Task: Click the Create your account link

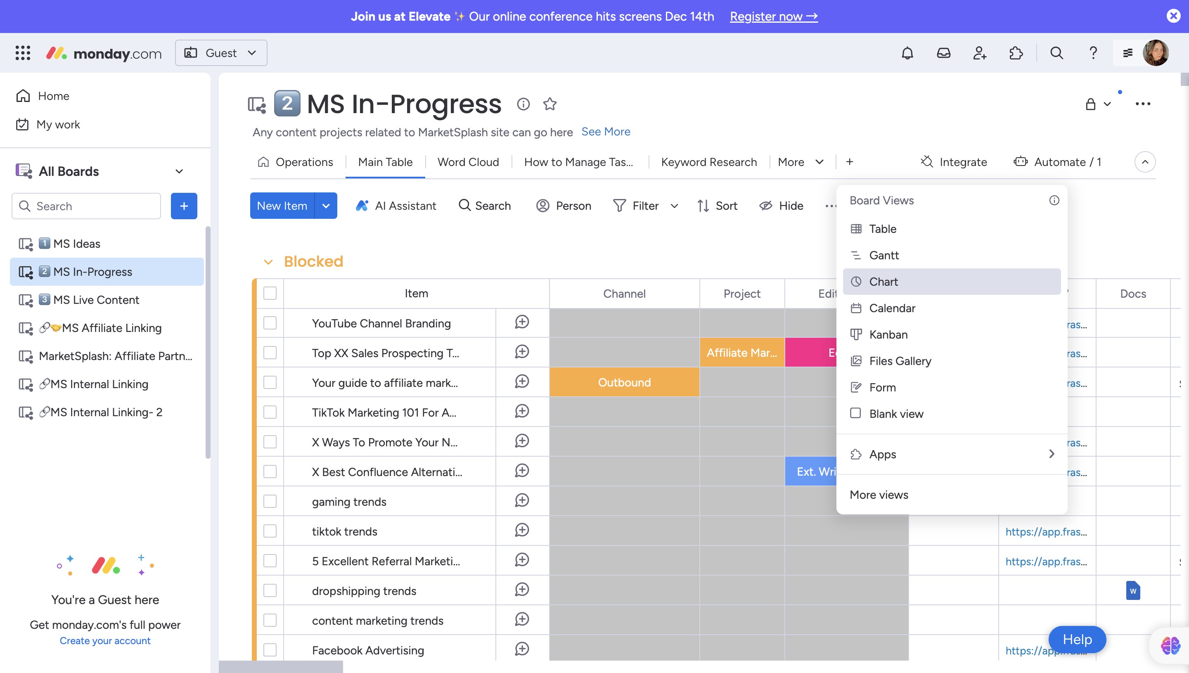Action: [105, 641]
